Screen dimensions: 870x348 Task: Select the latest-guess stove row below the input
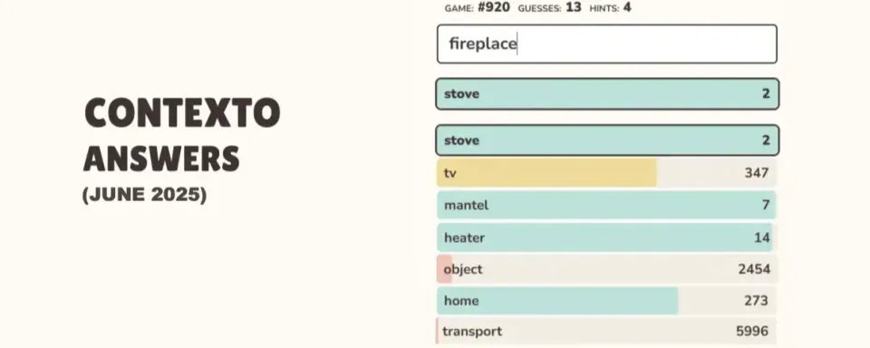(x=607, y=94)
